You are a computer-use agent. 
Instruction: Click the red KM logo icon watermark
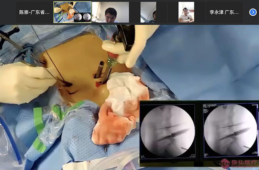(224, 163)
